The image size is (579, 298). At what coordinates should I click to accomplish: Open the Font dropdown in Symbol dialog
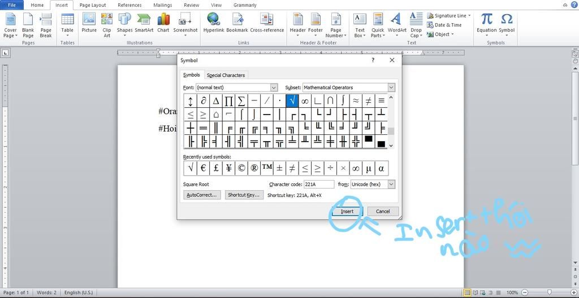pyautogui.click(x=274, y=87)
